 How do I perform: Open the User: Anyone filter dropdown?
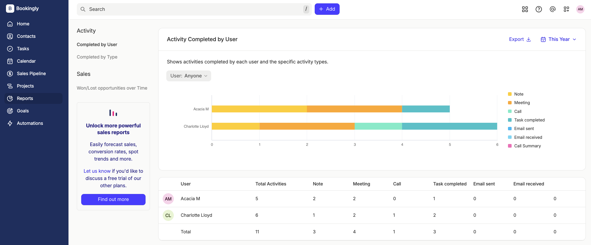pyautogui.click(x=189, y=76)
